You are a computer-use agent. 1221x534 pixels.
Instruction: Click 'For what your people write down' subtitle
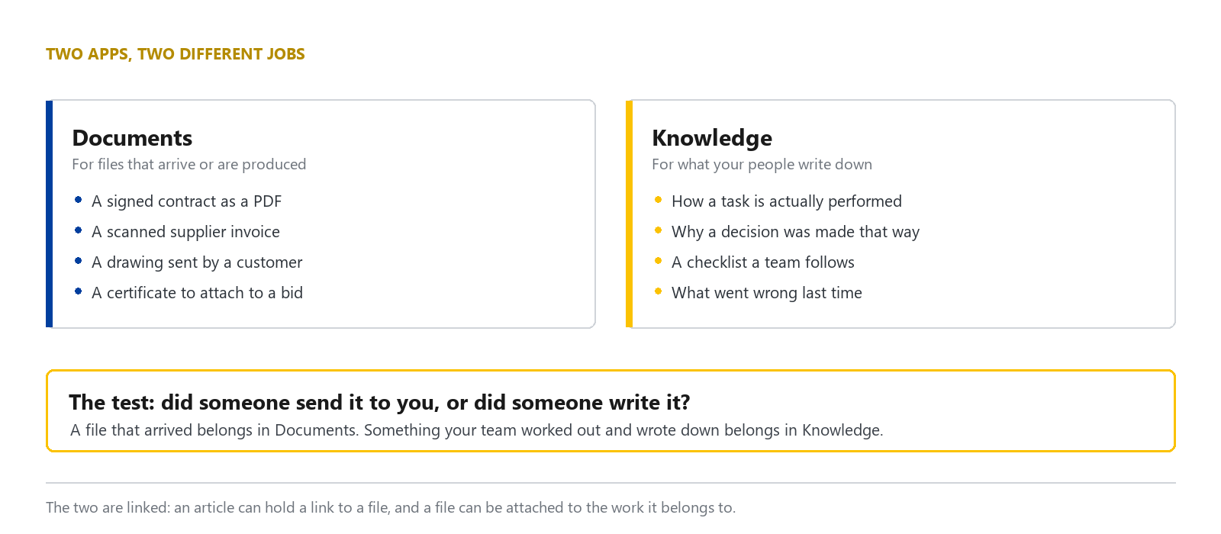[762, 164]
